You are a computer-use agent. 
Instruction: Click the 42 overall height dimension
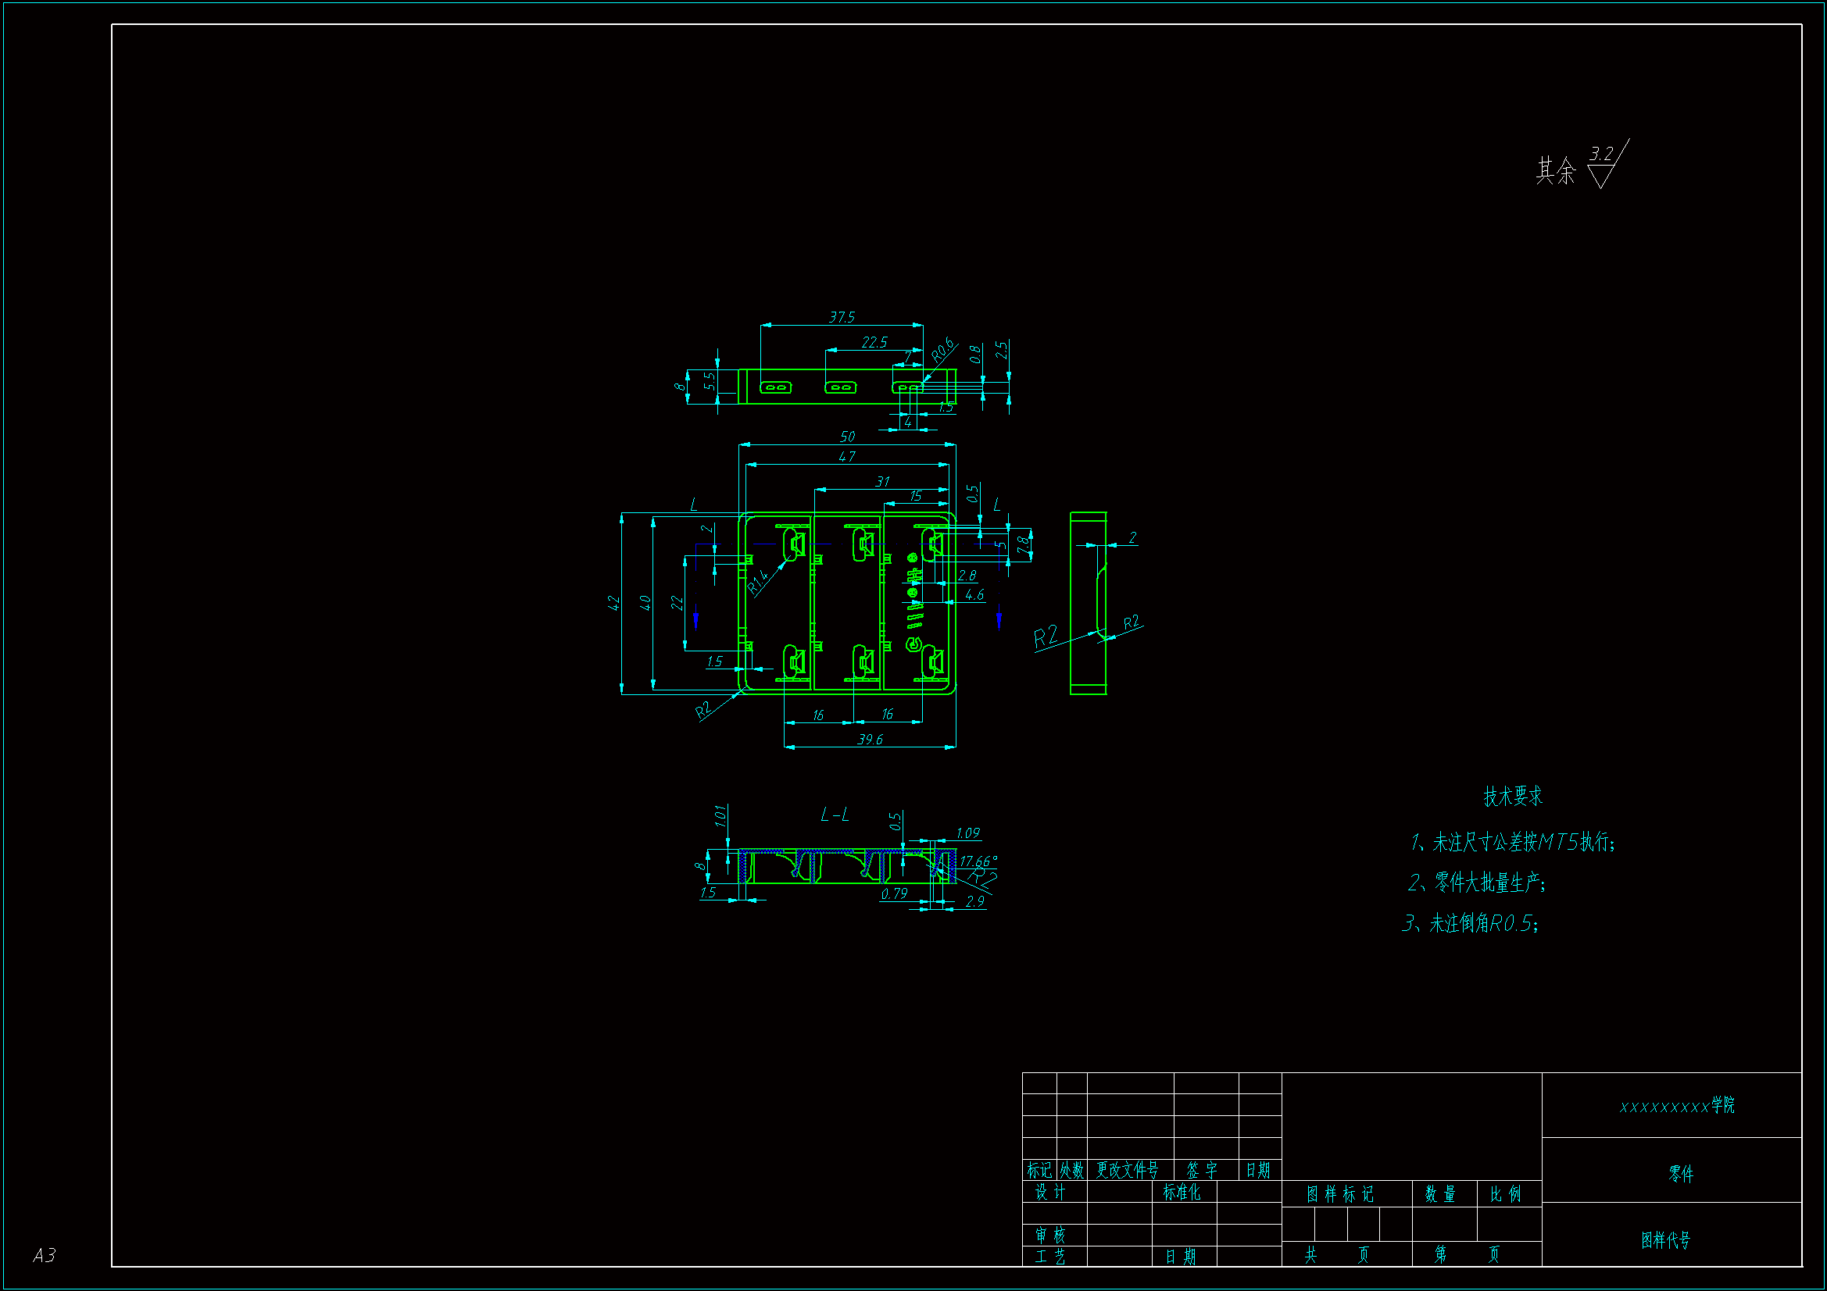coord(614,604)
